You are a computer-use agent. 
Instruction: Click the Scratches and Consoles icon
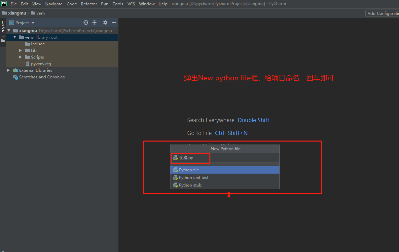16,77
